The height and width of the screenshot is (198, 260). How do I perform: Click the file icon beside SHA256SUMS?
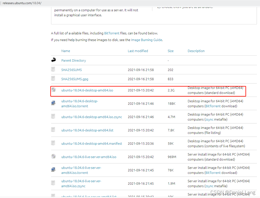tap(53, 69)
